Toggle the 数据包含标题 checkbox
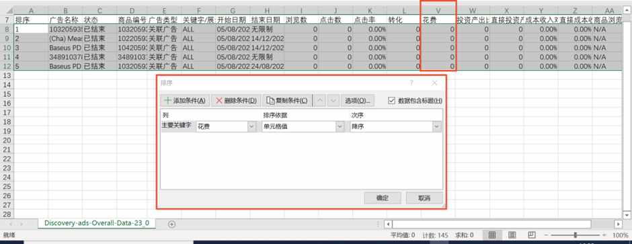This screenshot has width=632, height=244. click(392, 101)
